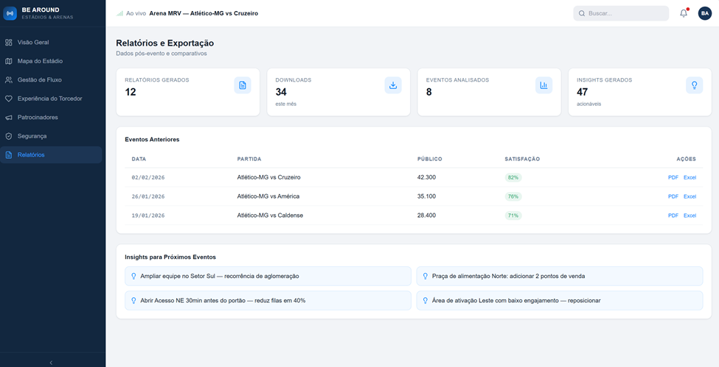Click the date 26/01/2026
Image resolution: width=719 pixels, height=367 pixels.
tap(148, 196)
